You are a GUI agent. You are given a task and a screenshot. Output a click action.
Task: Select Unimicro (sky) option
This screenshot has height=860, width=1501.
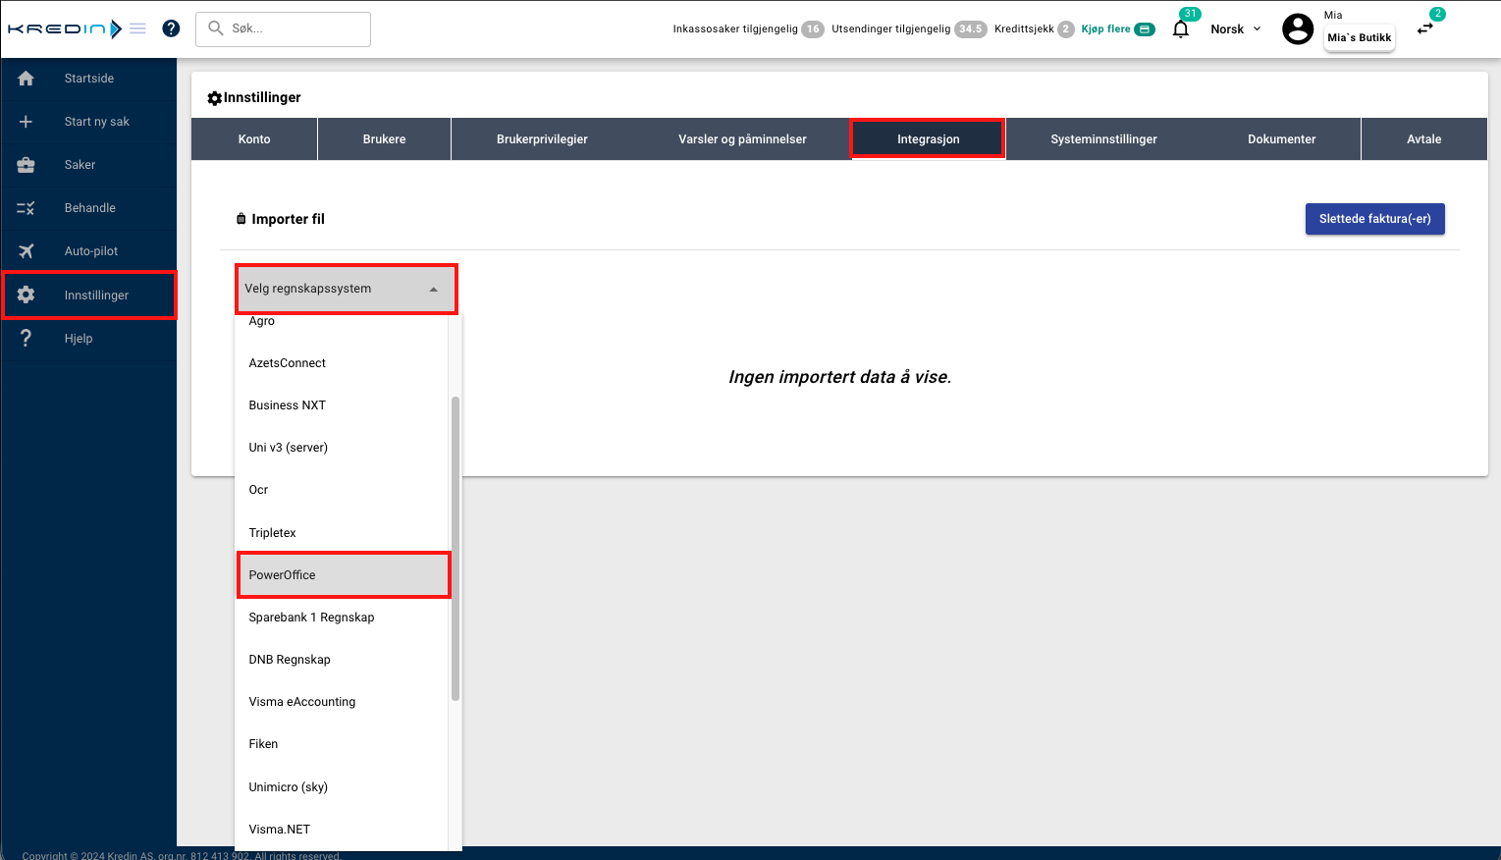342,787
